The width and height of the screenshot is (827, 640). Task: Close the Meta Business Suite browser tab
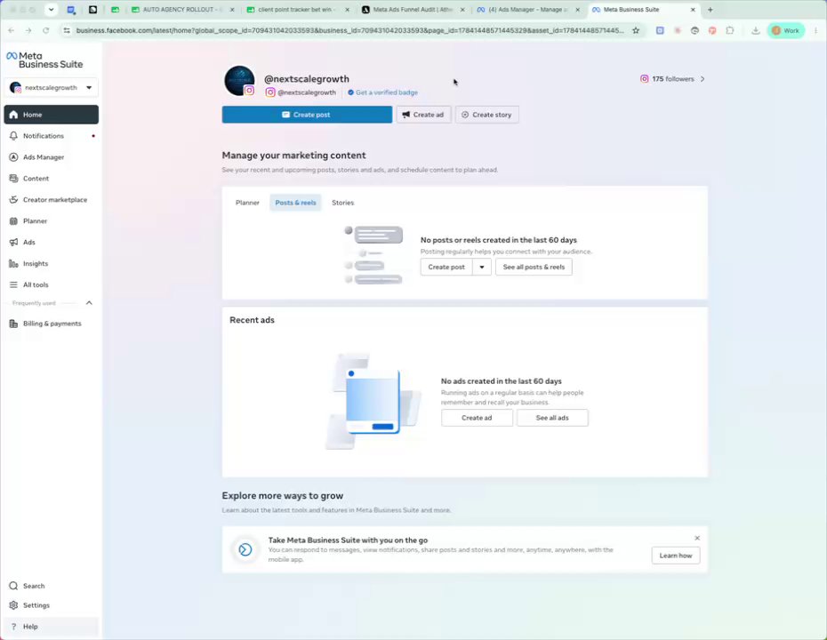point(693,10)
